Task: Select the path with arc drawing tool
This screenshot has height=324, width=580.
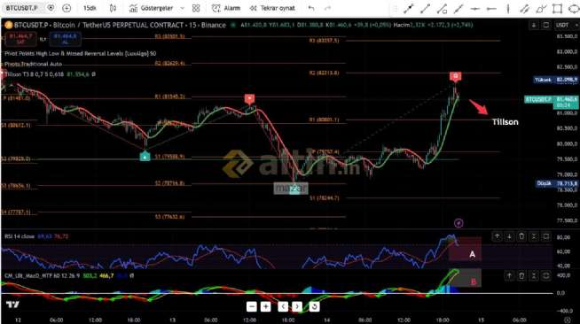Action: (x=541, y=9)
